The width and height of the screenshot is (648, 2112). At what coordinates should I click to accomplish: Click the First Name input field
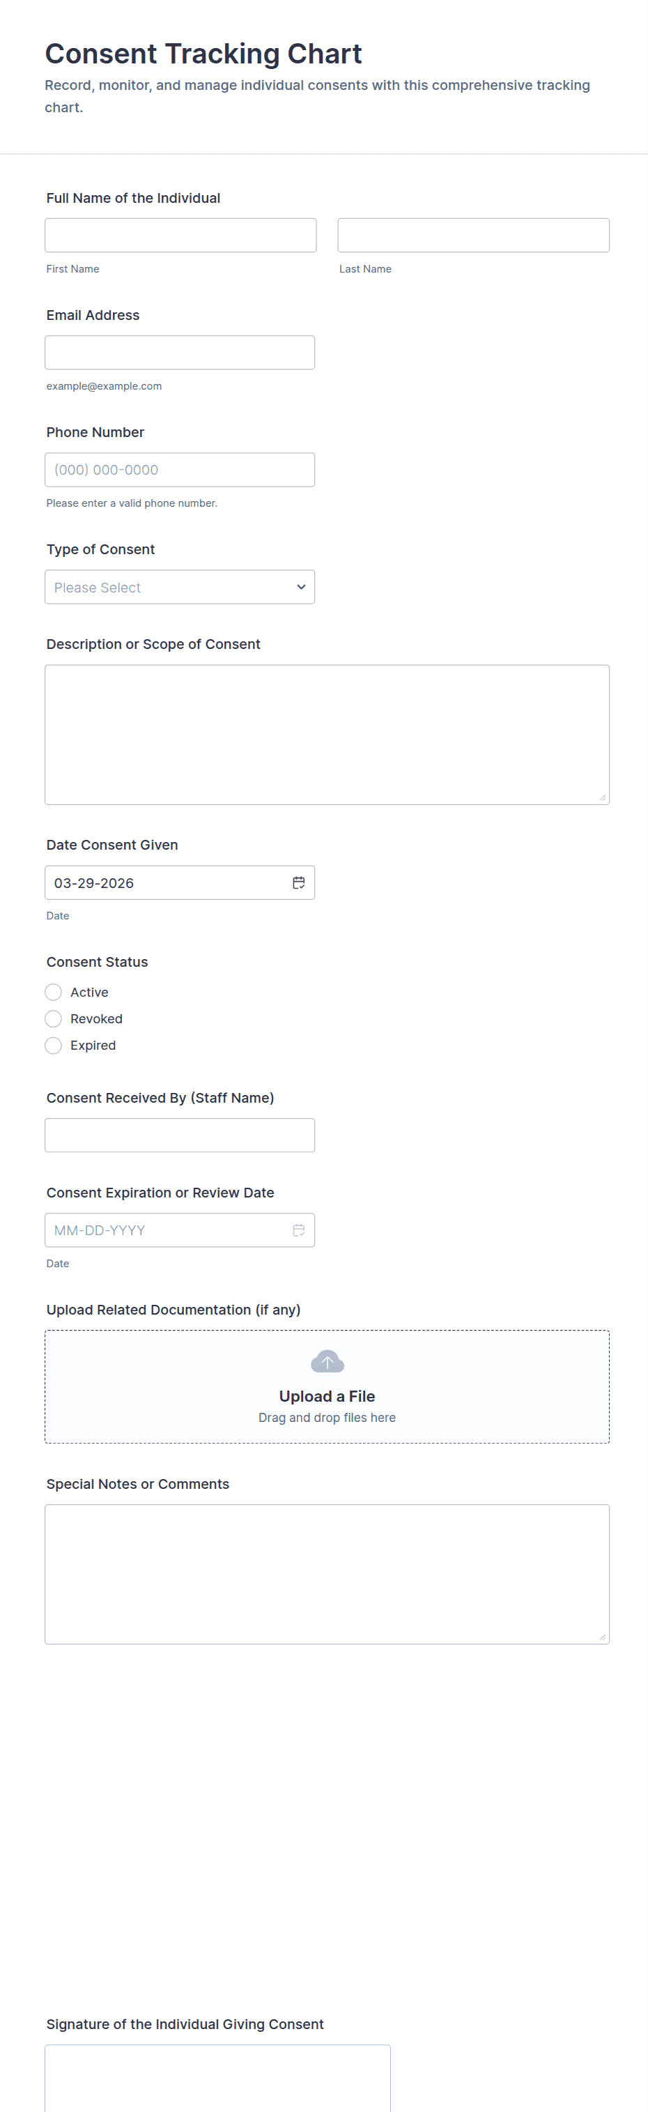click(x=180, y=236)
